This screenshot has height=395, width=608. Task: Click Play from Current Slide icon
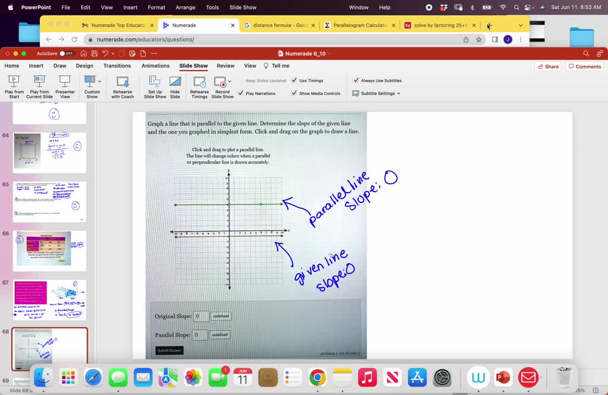point(39,82)
